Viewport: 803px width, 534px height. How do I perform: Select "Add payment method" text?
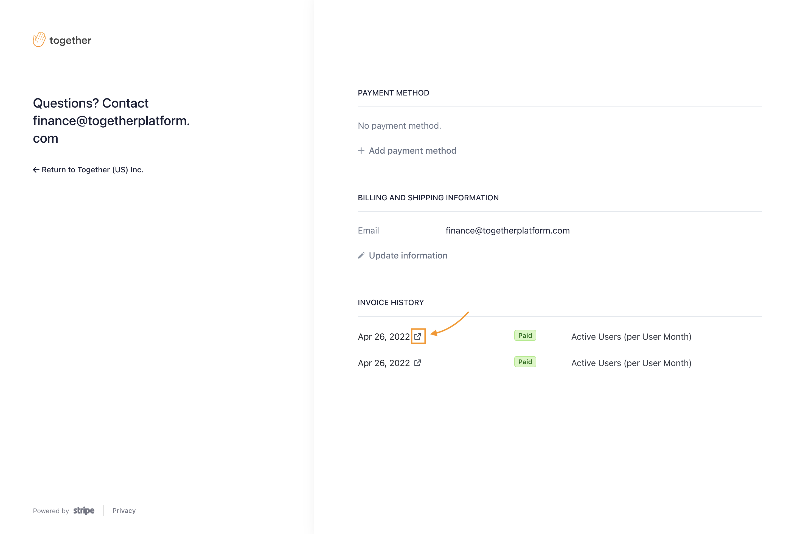(x=412, y=151)
